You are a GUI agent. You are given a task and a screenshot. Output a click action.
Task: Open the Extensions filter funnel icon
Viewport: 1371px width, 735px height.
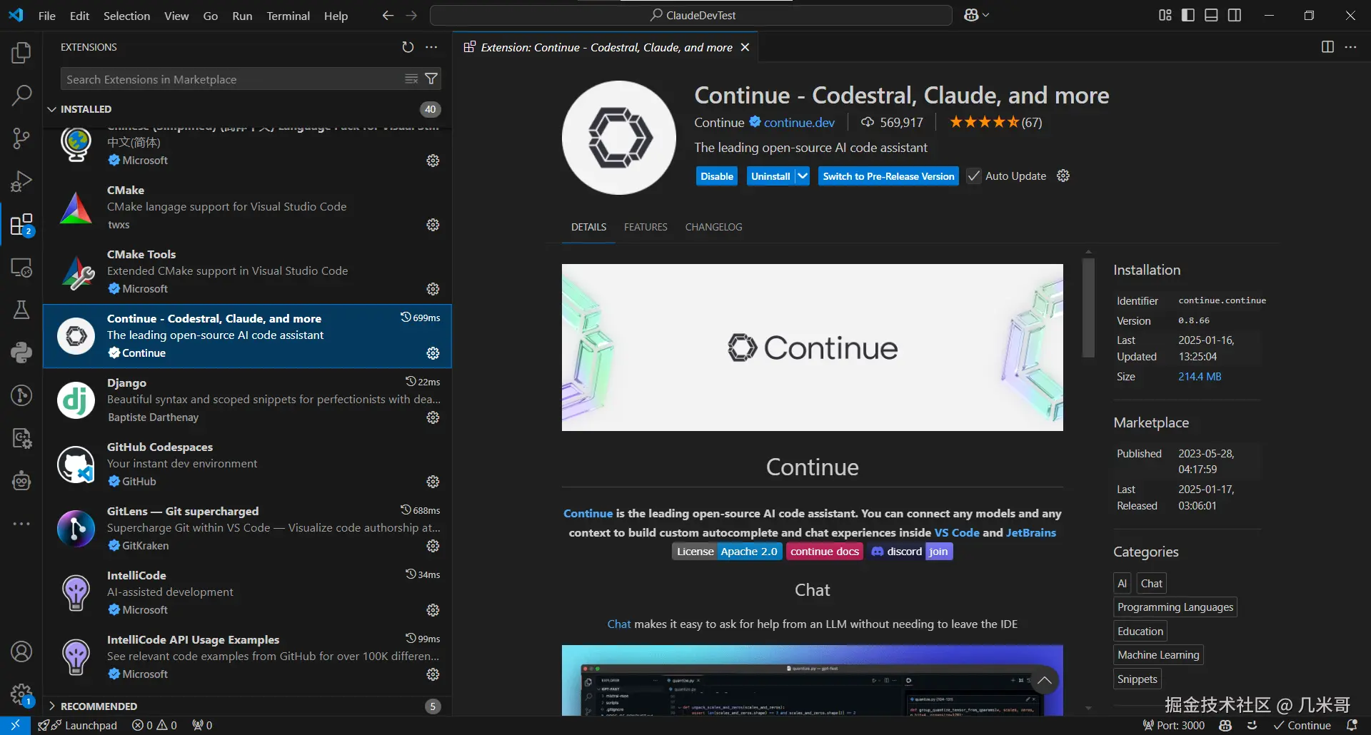(x=431, y=78)
